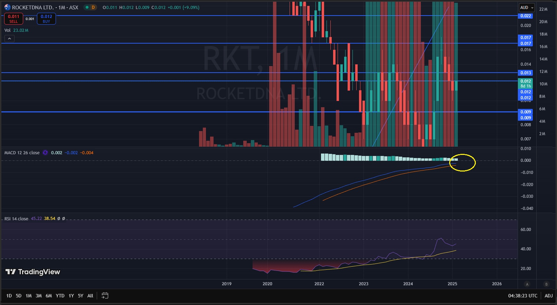Screen dimensions: 557x305
Task: Click the RSI 14 close legend
Action: coord(16,219)
